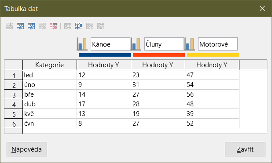Click the red Delete Series toolbar icon
Viewport: 272px width, 163px height.
coord(53,26)
